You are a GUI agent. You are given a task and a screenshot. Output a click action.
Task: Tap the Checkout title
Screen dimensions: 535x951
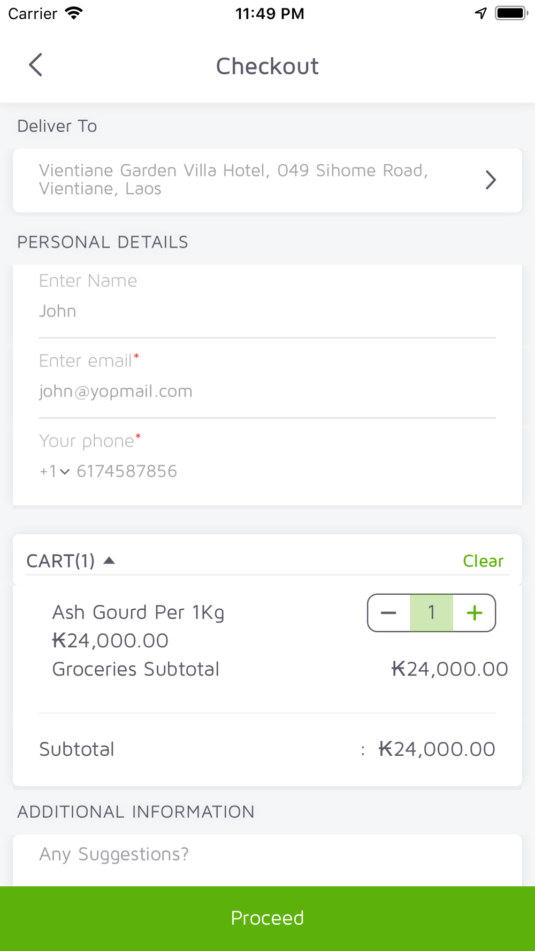coord(267,66)
